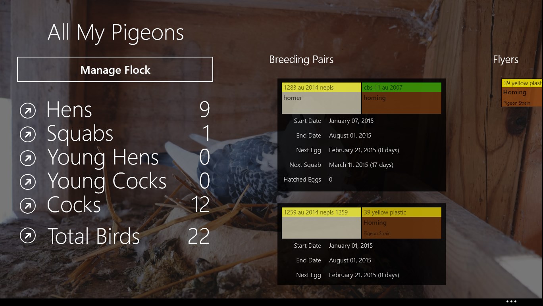This screenshot has height=306, width=543.
Task: Open the Squabs list arrow icon
Action: tap(28, 135)
